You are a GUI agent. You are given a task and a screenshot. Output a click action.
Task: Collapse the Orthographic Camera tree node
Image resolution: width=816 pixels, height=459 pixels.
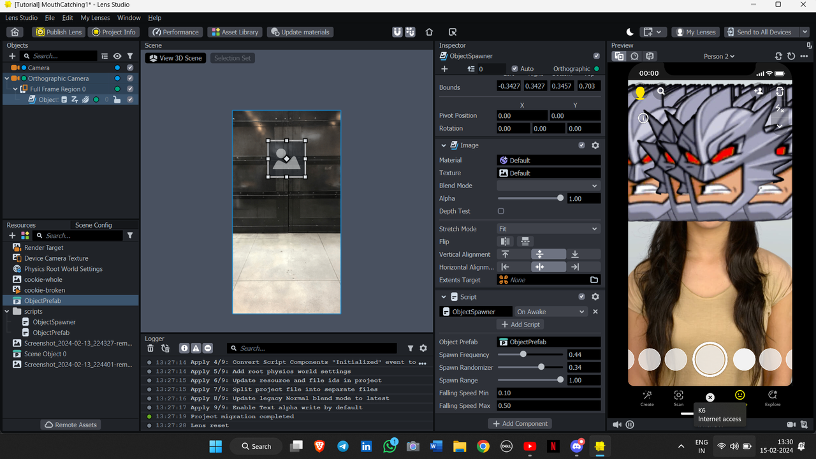[7, 78]
